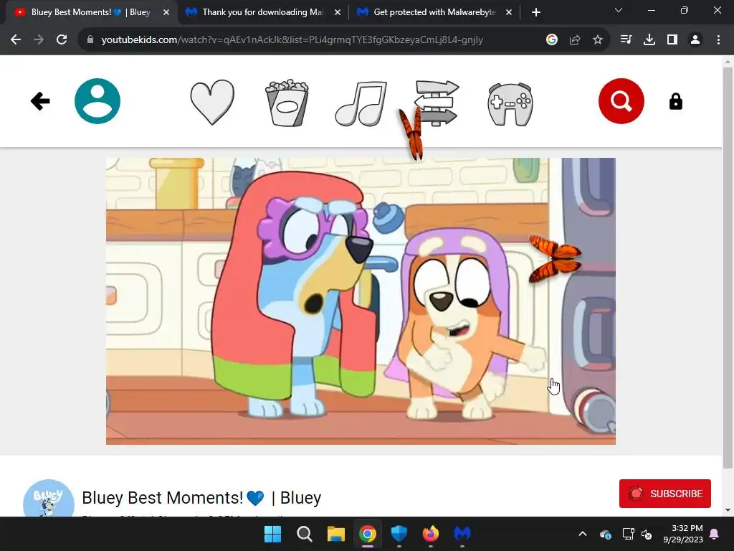Open the clock showing 3:32 PM
This screenshot has height=551, width=734.
[683, 534]
